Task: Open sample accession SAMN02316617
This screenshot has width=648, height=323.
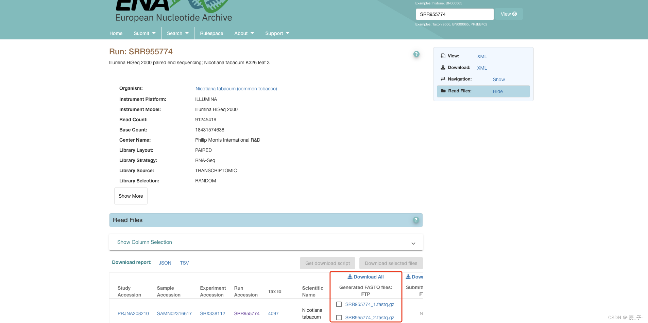Action: point(174,313)
